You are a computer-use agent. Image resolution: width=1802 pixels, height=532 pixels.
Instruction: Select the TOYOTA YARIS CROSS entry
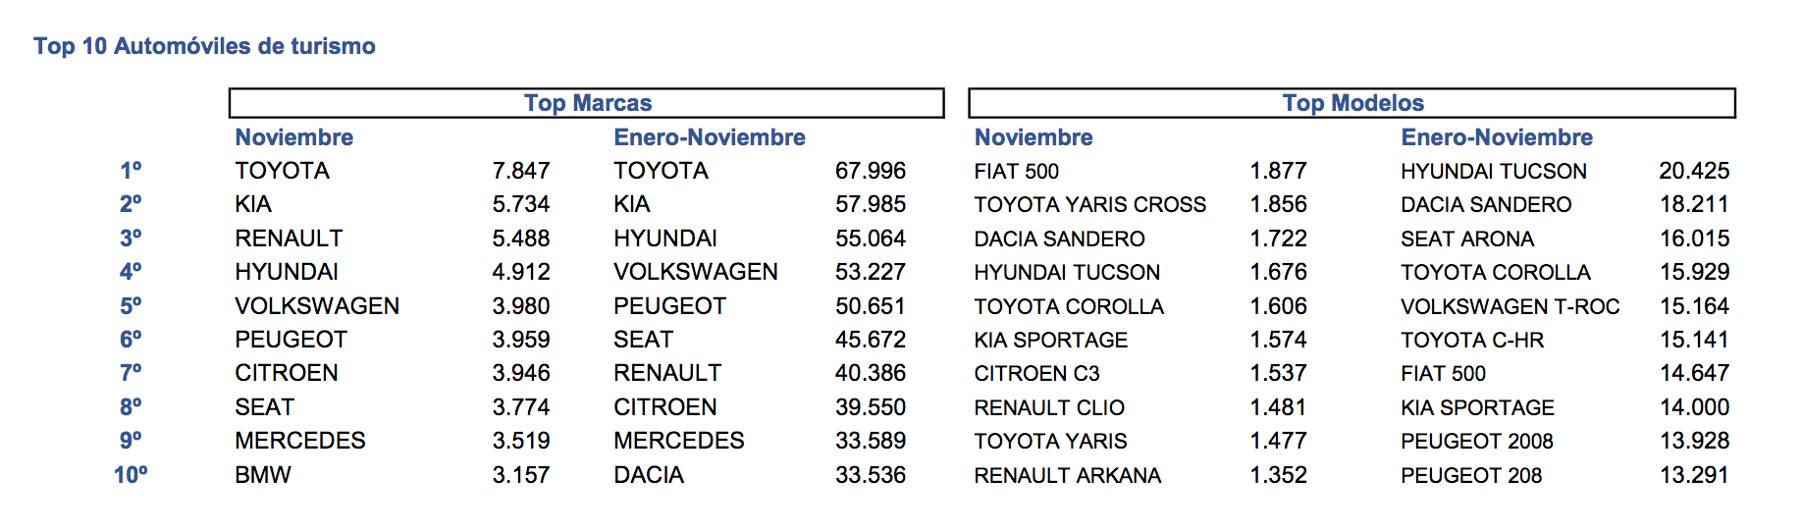coord(1090,205)
